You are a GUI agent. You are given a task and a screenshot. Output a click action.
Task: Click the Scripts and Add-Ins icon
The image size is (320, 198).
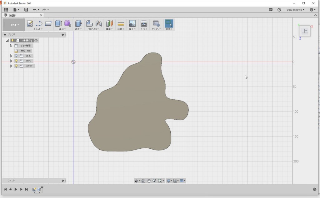coord(156,23)
